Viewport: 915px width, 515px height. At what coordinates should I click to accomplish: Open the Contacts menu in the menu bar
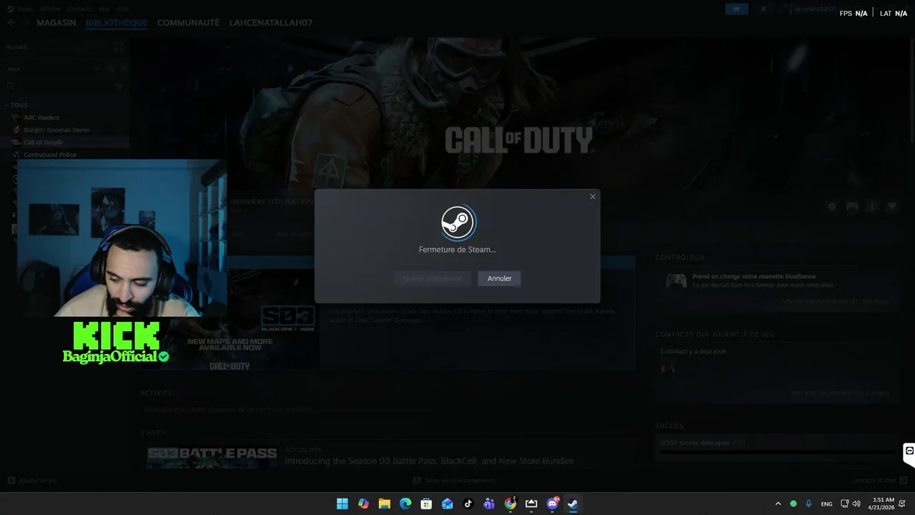(x=79, y=9)
